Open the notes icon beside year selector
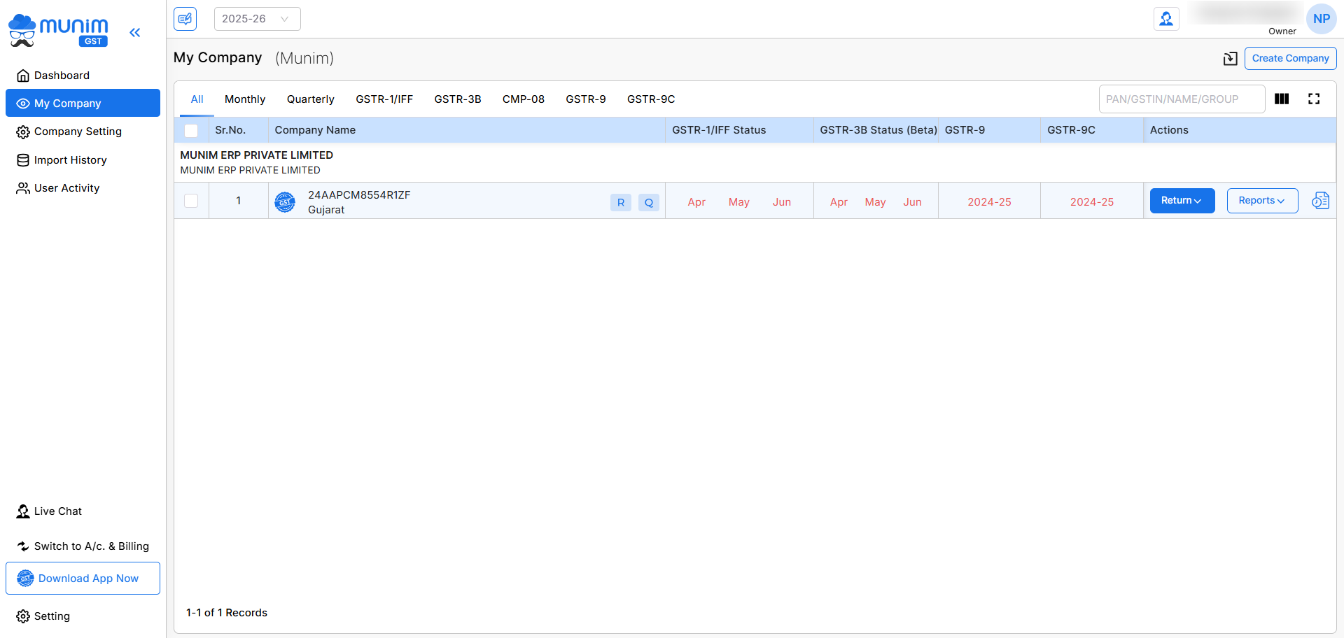 tap(185, 19)
